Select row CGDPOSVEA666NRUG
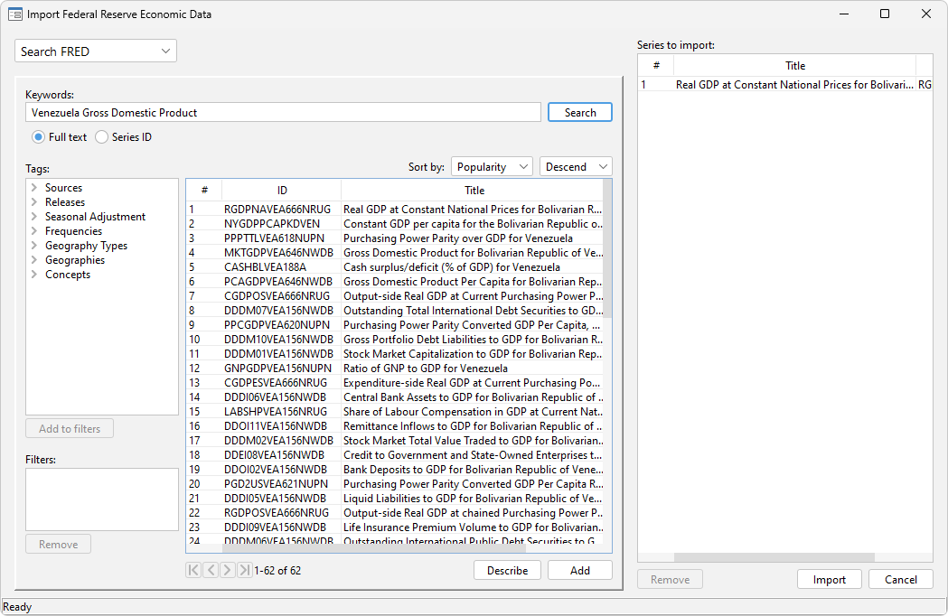Screen dimensions: 948x616 click(x=395, y=296)
